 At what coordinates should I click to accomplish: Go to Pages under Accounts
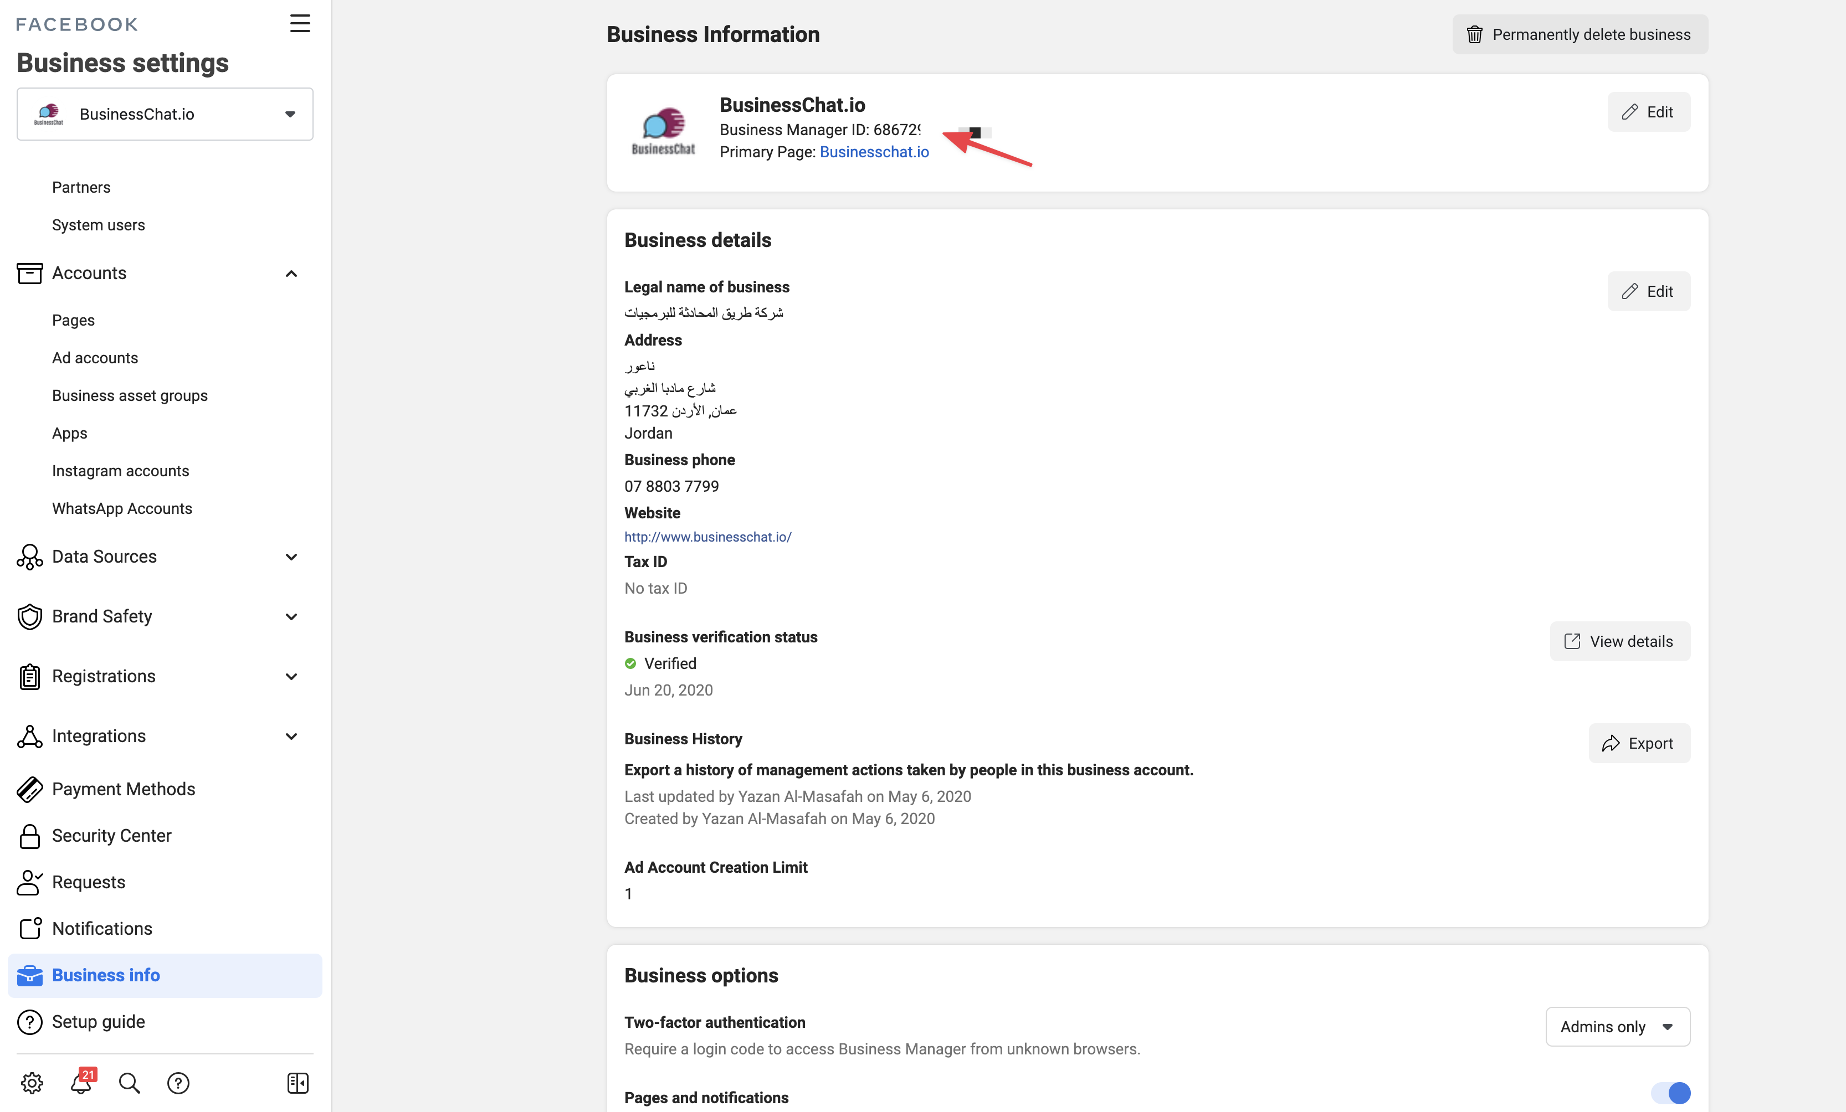(74, 320)
